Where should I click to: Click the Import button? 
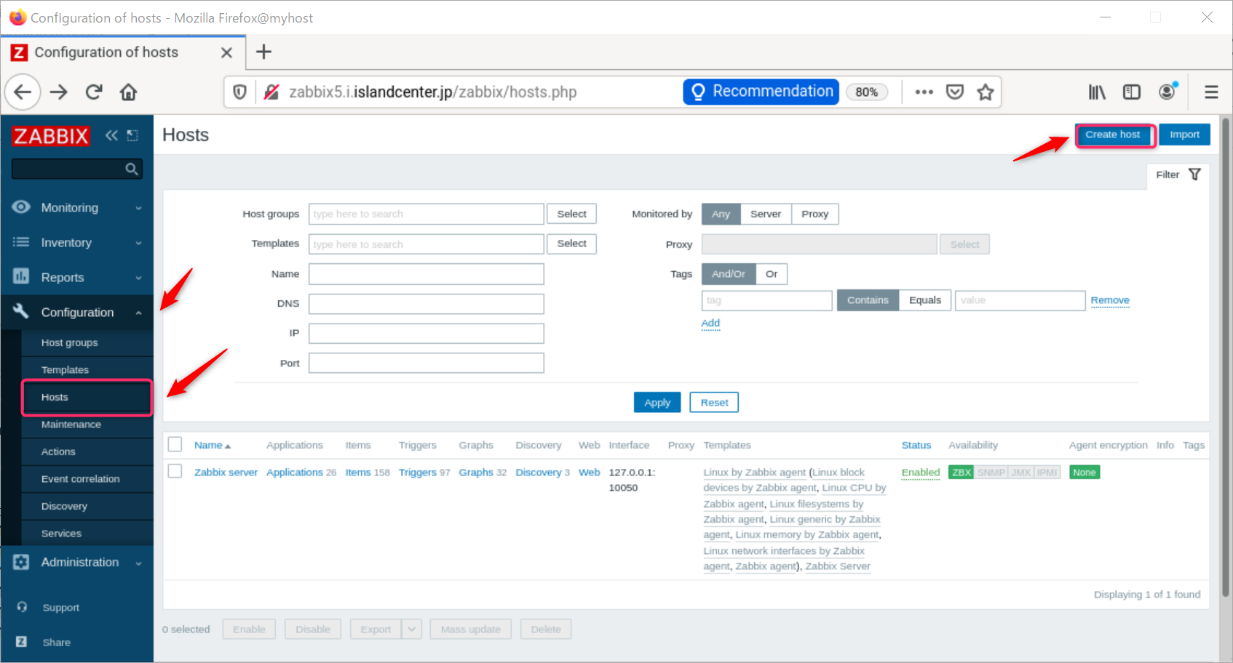[1184, 134]
